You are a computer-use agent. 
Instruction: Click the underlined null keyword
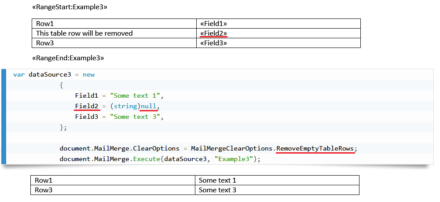coord(148,106)
